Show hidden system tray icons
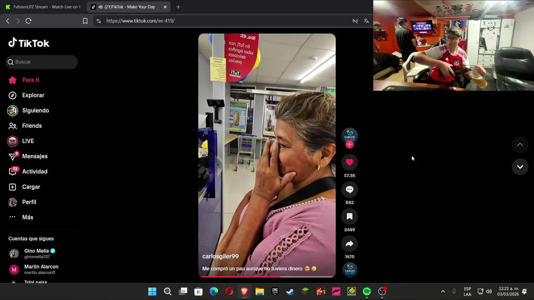Image resolution: width=534 pixels, height=300 pixels. pos(443,292)
